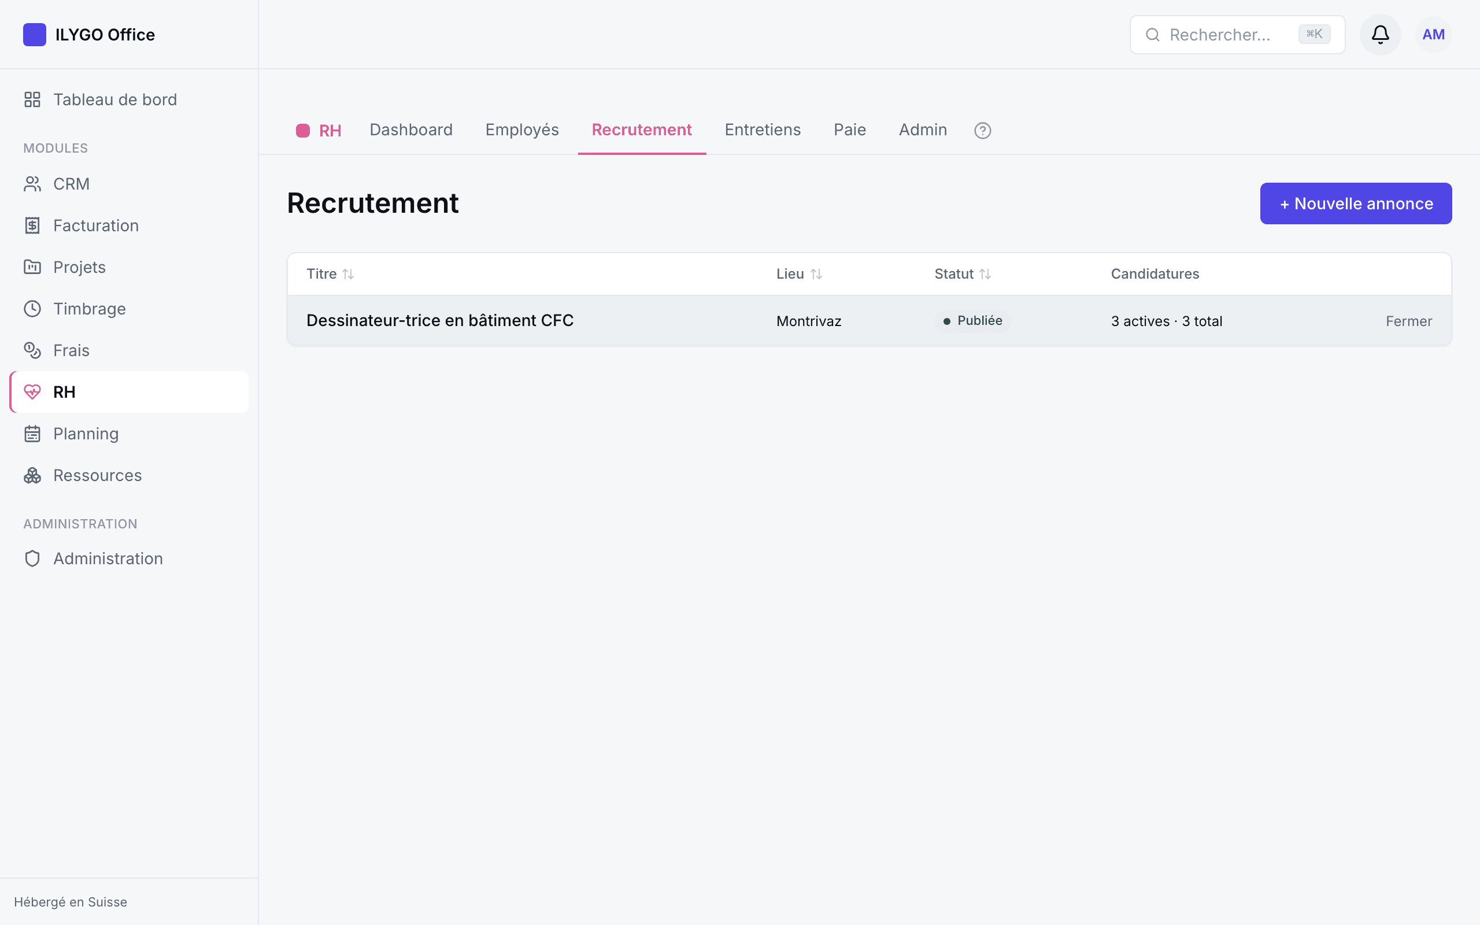1480x925 pixels.
Task: Click the Timbrage clock icon
Action: tap(32, 309)
